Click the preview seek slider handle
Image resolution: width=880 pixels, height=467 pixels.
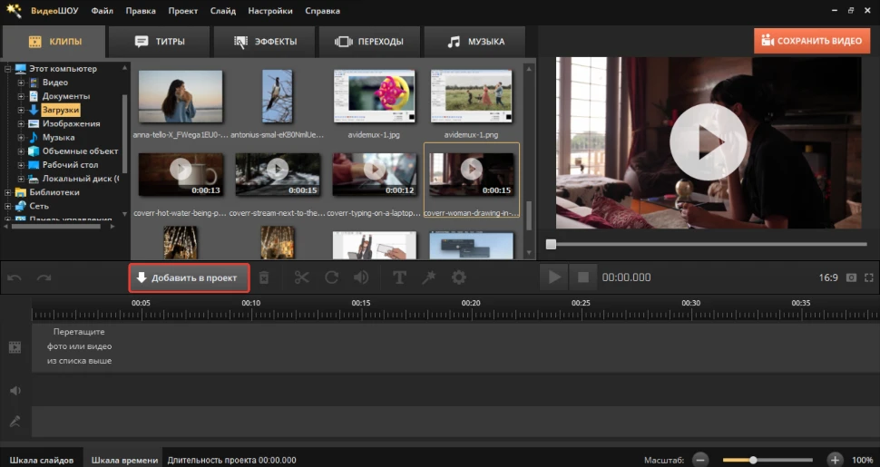tap(551, 244)
